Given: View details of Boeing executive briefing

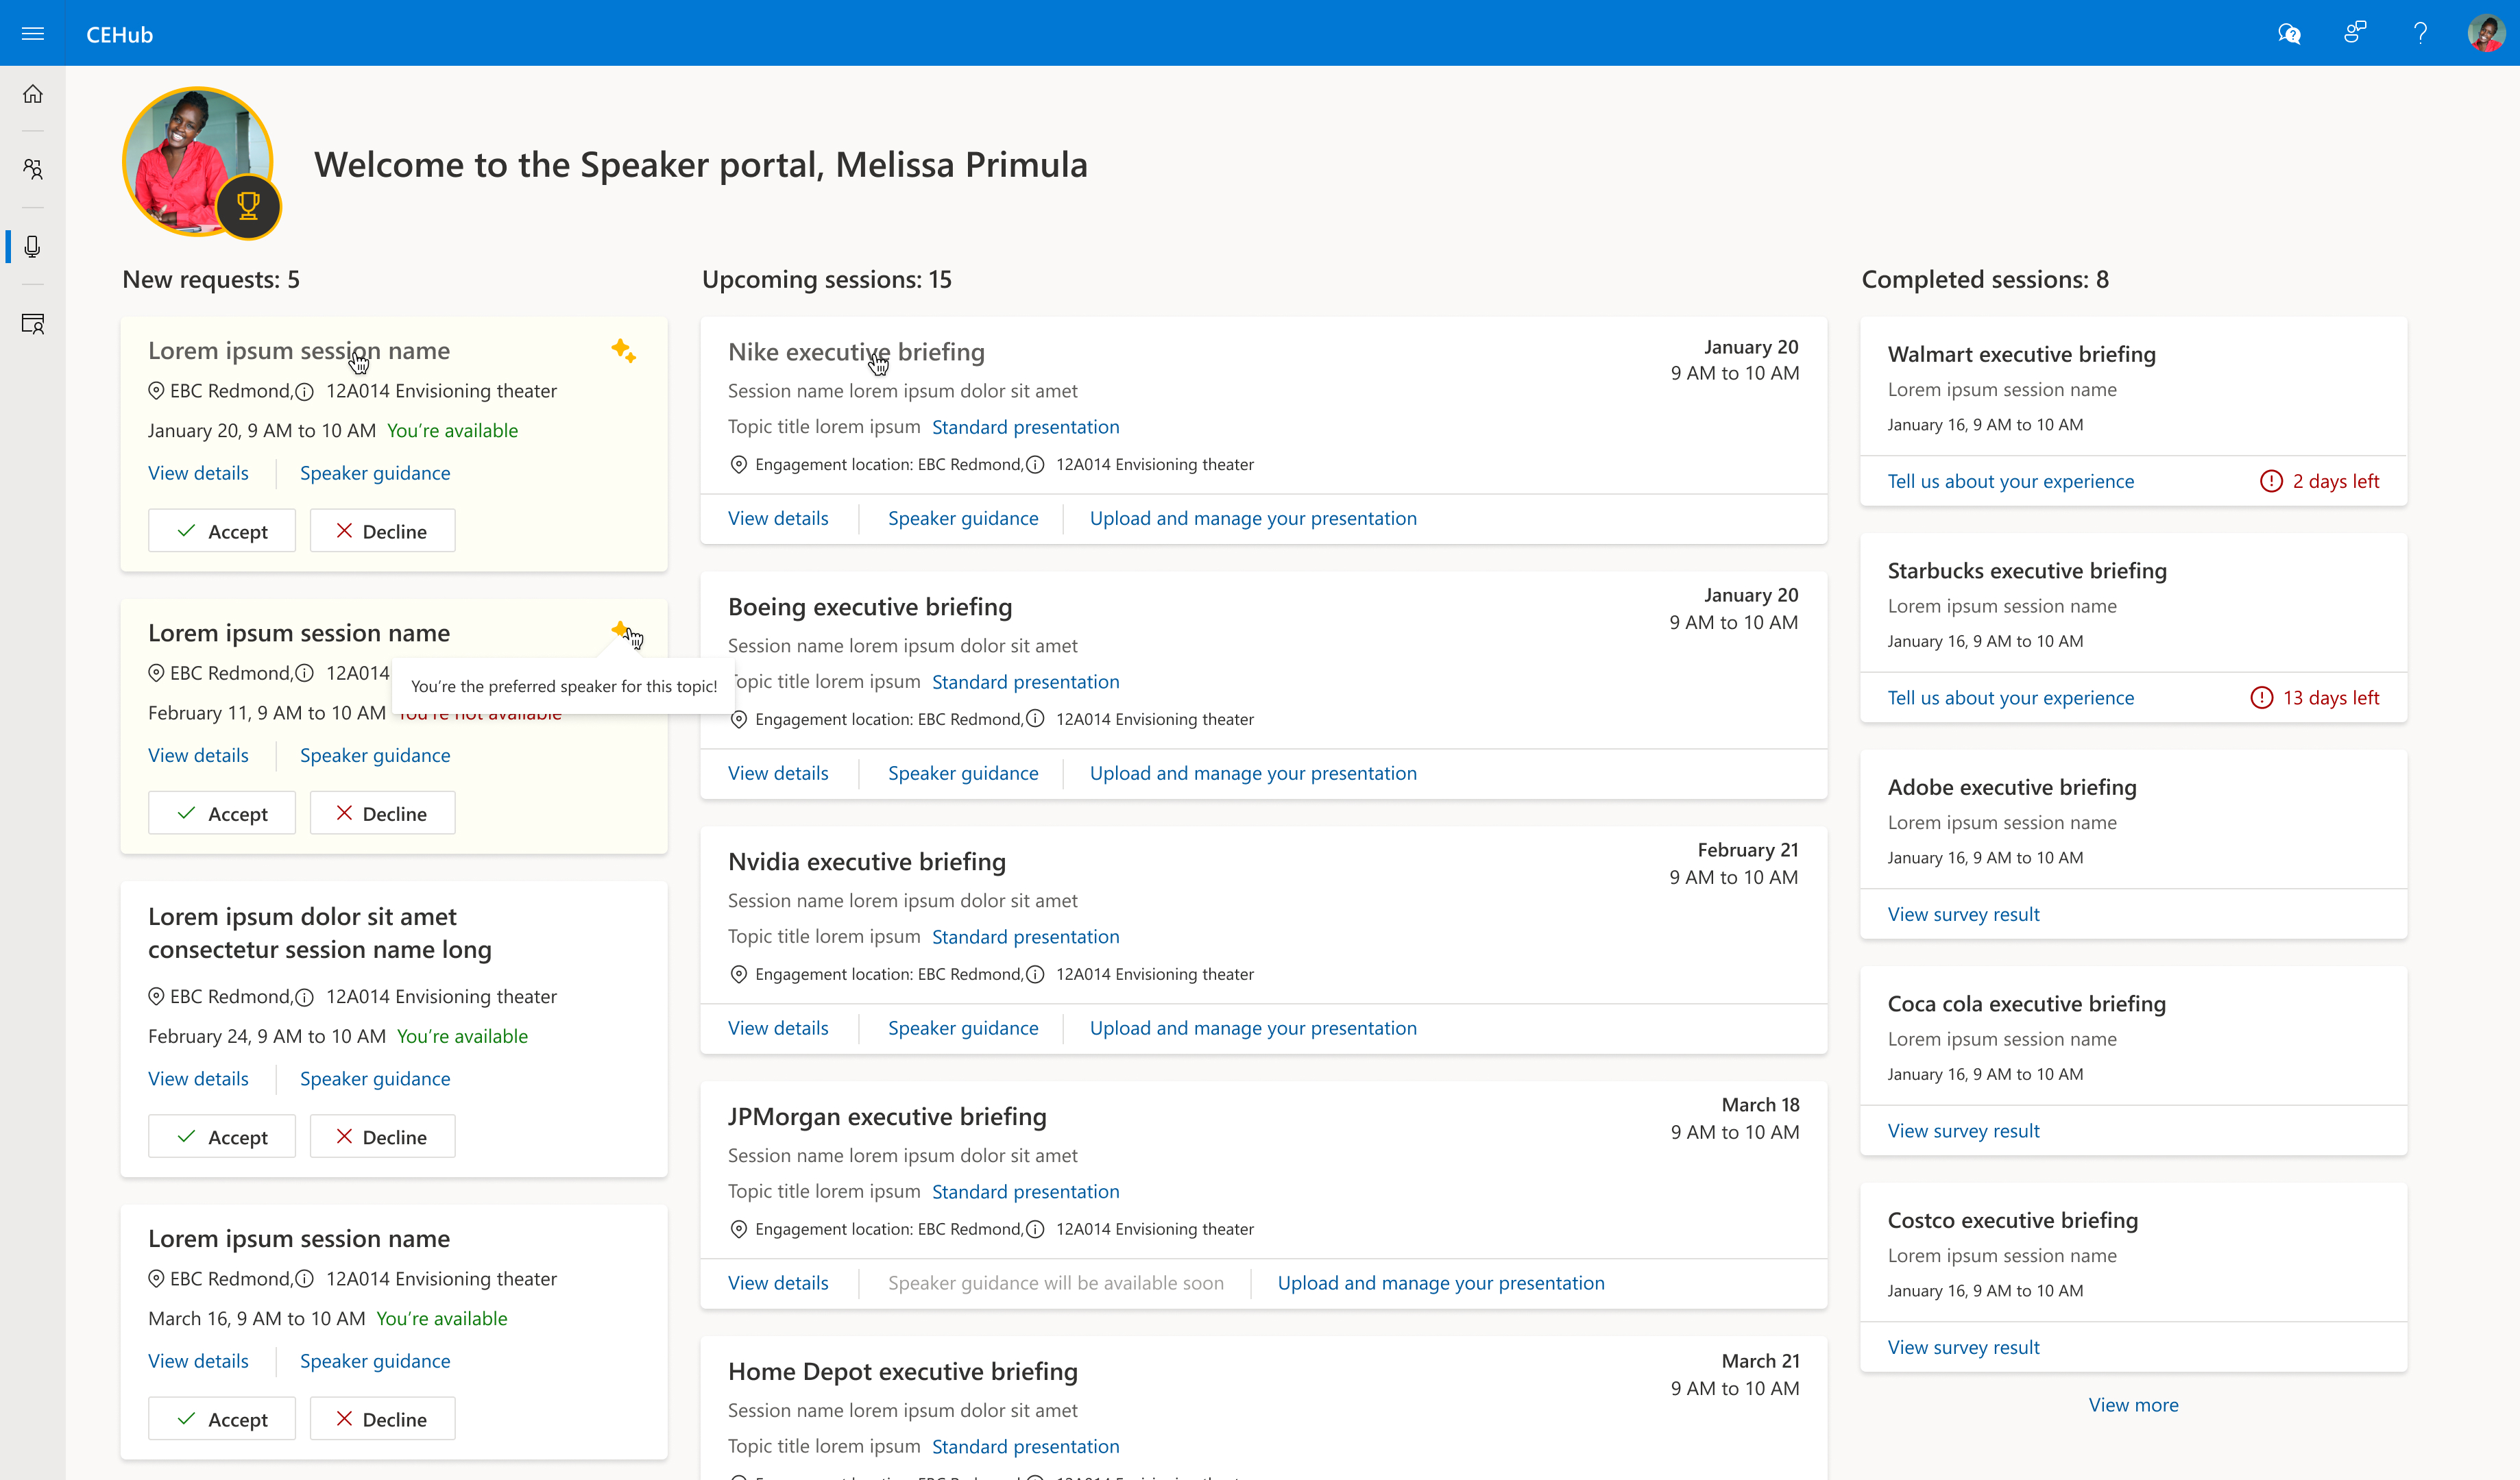Looking at the screenshot, I should tap(778, 772).
